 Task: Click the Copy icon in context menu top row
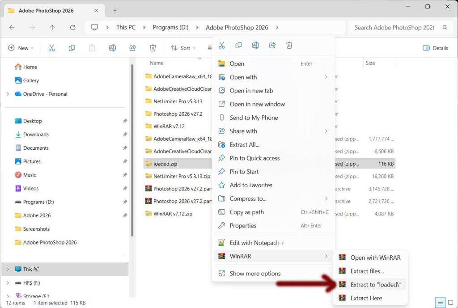tap(238, 45)
